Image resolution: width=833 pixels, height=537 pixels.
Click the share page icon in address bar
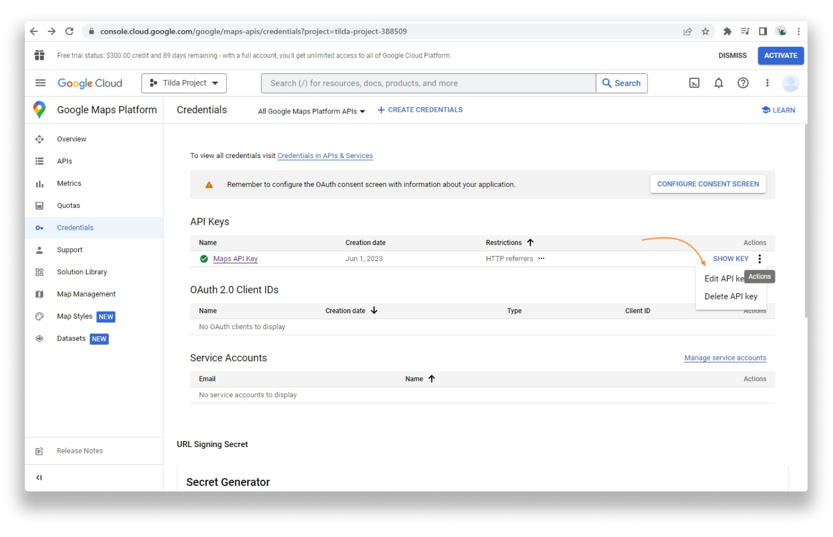click(687, 31)
